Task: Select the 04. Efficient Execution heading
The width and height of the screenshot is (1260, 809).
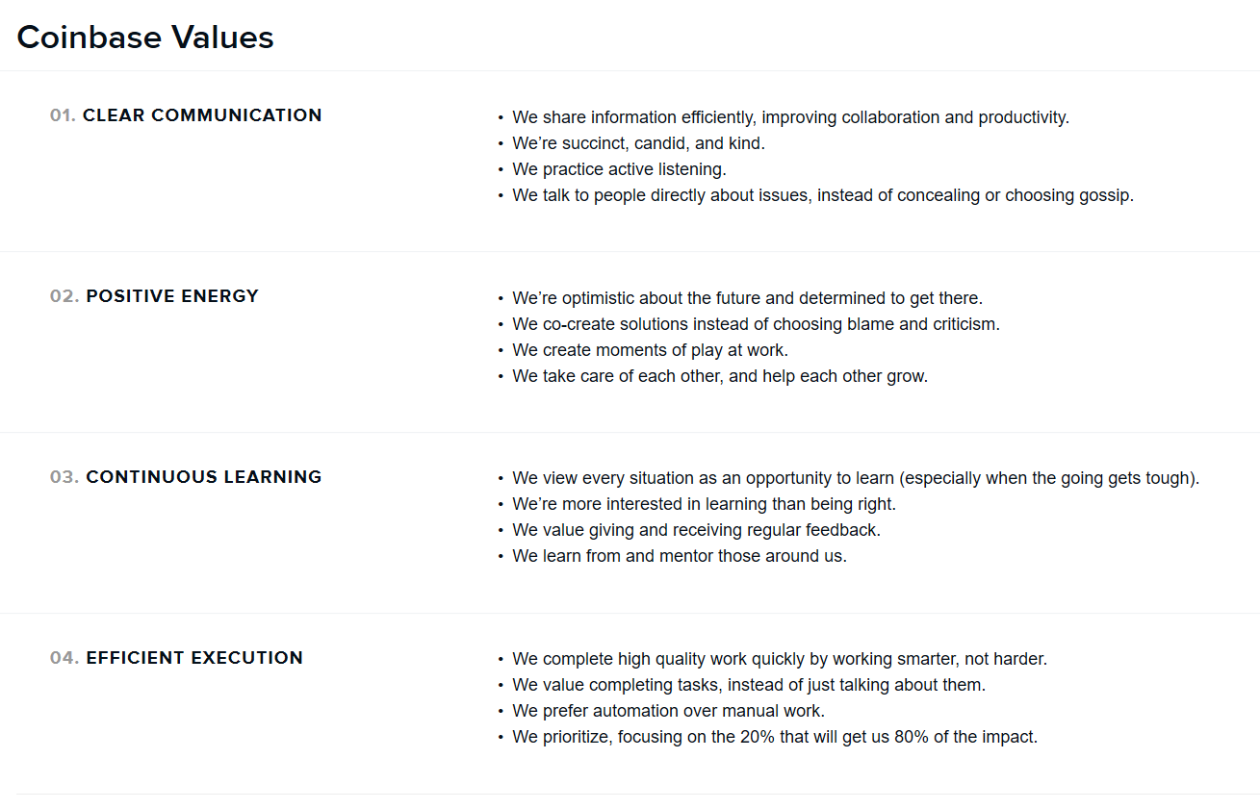Action: click(176, 658)
